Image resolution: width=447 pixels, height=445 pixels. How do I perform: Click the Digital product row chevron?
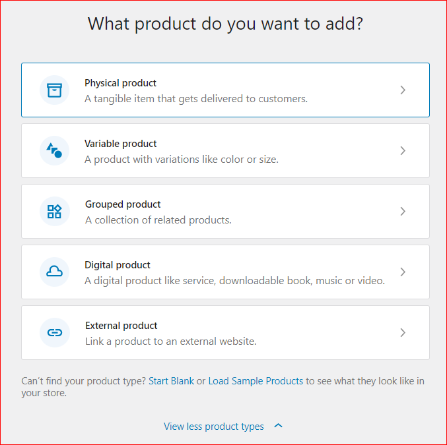click(x=403, y=272)
